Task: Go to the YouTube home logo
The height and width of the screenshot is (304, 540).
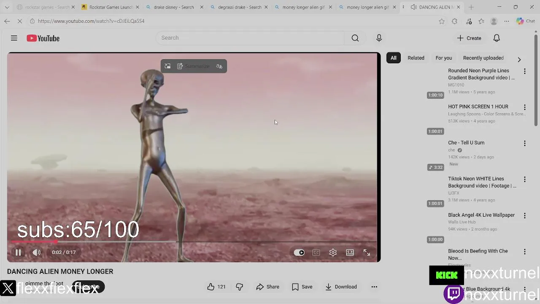Action: pos(43,38)
